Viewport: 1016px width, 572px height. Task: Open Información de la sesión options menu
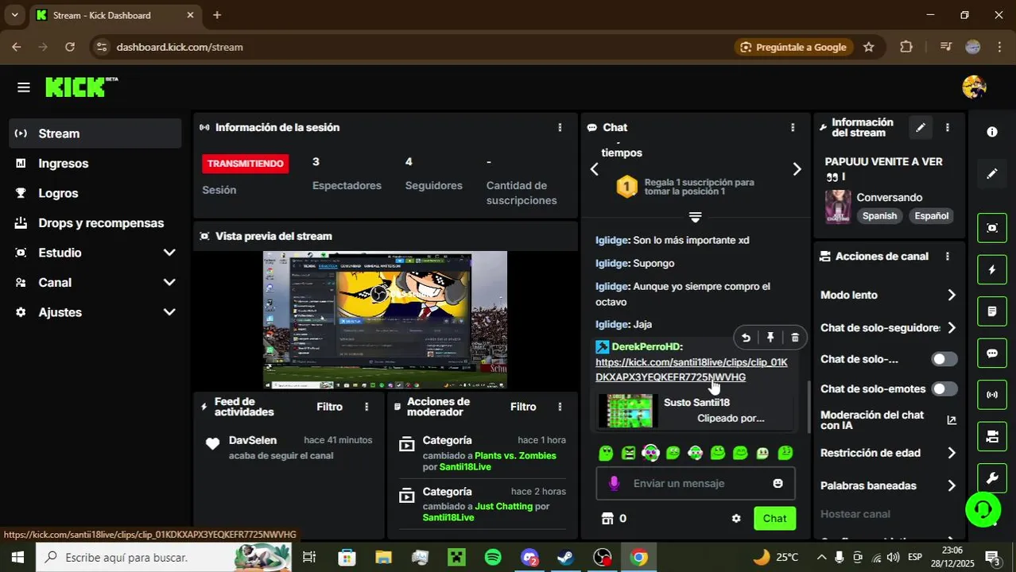click(560, 127)
